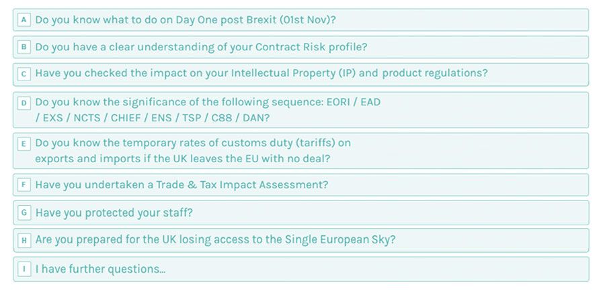Image resolution: width=605 pixels, height=291 pixels.
Task: Select the EORI / EAD sequence question
Action: pyautogui.click(x=208, y=103)
